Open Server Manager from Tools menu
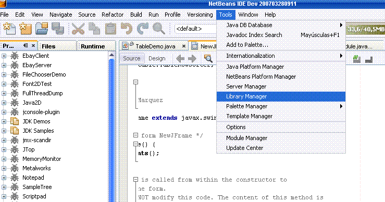385x202 pixels. pos(281,86)
